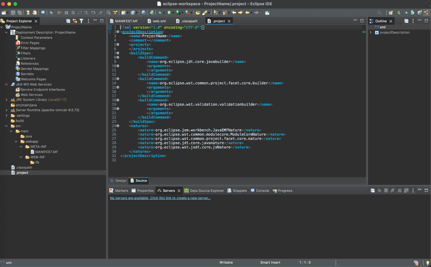Open the Run button dropdown arrow

(173, 13)
